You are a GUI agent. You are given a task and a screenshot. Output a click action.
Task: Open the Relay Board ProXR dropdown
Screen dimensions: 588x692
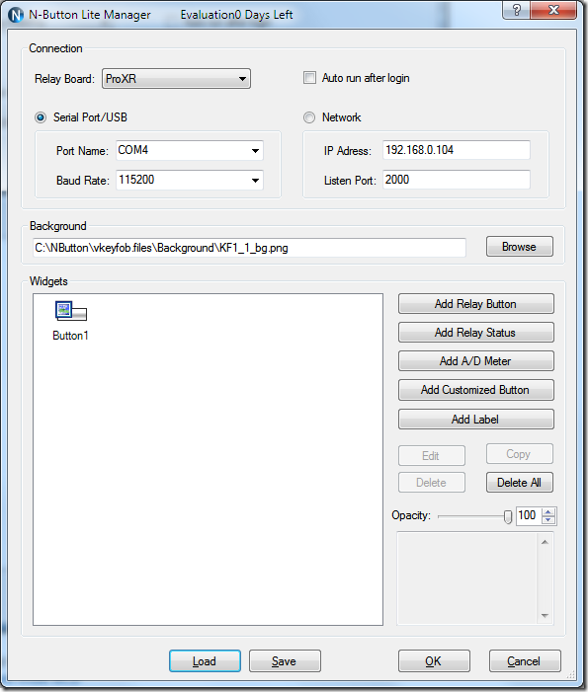pyautogui.click(x=176, y=79)
